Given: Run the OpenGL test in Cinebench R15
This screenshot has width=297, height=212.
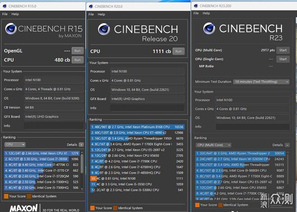Looking at the screenshot, I should coord(78,51).
